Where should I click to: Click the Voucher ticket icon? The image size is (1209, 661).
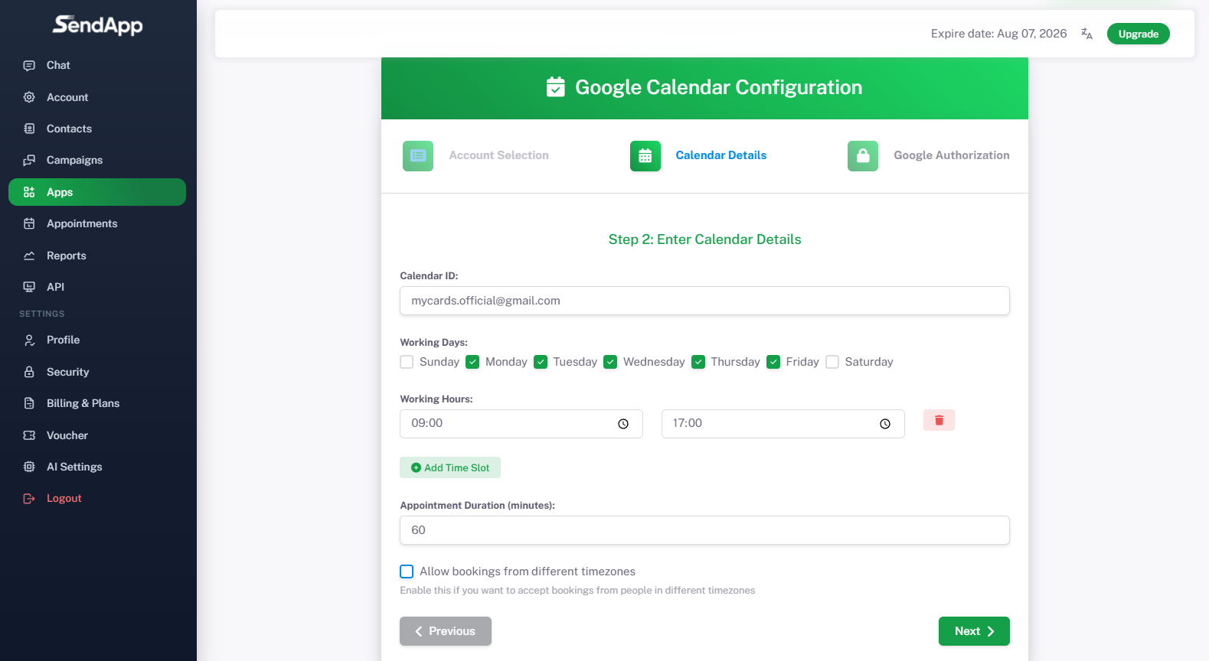click(x=29, y=435)
